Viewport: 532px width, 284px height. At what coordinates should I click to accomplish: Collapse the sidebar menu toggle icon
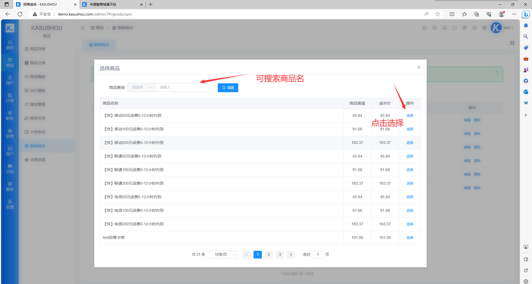coord(83,28)
